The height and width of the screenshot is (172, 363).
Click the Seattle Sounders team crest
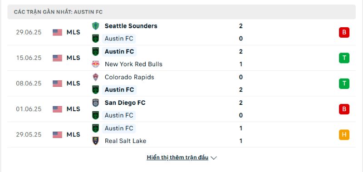95,26
